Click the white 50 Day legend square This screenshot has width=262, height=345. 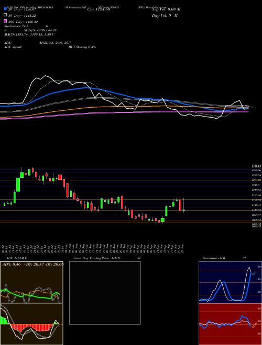pyautogui.click(x=5, y=15)
